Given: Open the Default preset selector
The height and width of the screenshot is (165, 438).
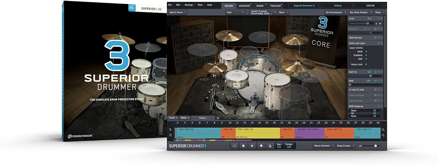Looking at the screenshot, I should (x=339, y=6).
